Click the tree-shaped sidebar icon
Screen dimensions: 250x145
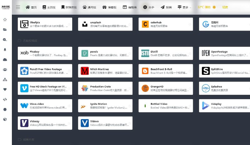[x=5, y=50]
